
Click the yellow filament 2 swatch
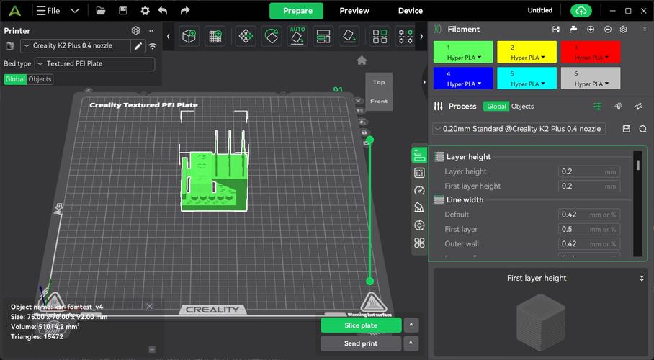527,52
